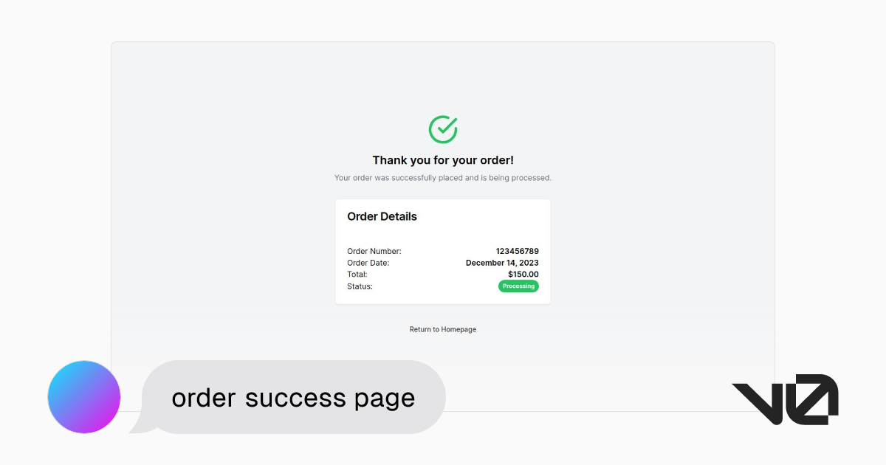Select the order date December 14, 2023

coord(502,263)
